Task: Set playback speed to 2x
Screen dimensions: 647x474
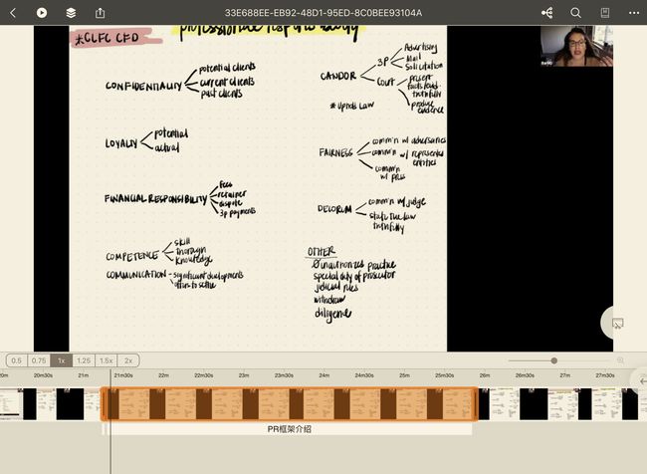Action: [128, 360]
